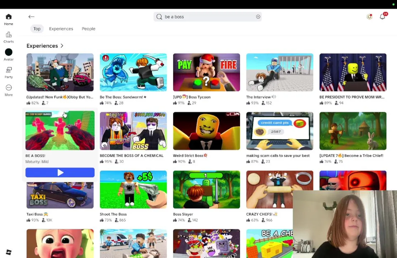Click the 91% rating under Boss Tycoon
Image resolution: width=397 pixels, height=258 pixels.
pos(179,103)
